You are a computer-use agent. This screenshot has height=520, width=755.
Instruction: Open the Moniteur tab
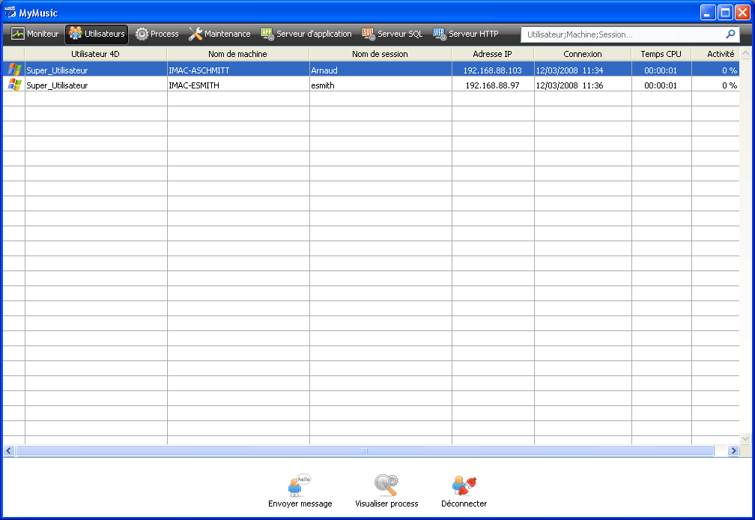tap(34, 34)
